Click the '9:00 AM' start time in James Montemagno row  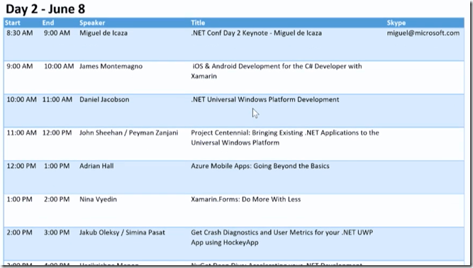(20, 67)
